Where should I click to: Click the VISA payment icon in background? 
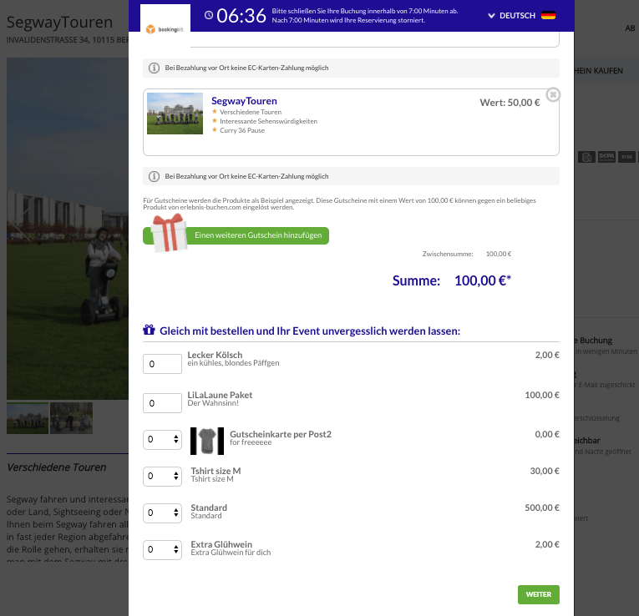[626, 157]
